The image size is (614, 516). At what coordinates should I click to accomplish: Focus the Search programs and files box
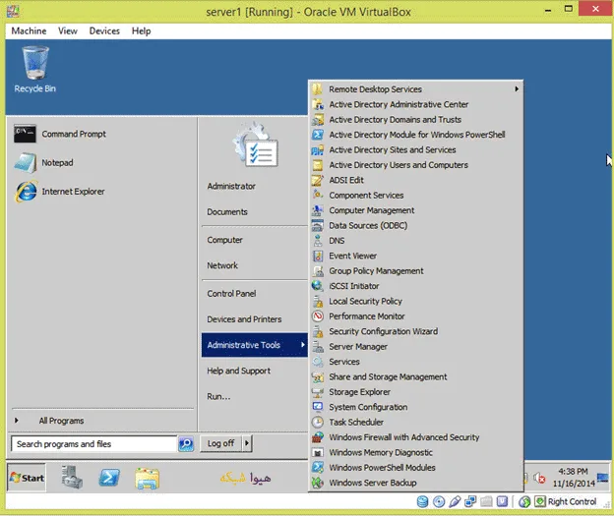[94, 444]
